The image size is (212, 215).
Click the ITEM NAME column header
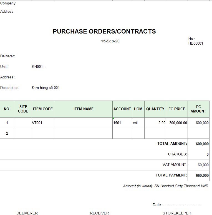pos(84,109)
